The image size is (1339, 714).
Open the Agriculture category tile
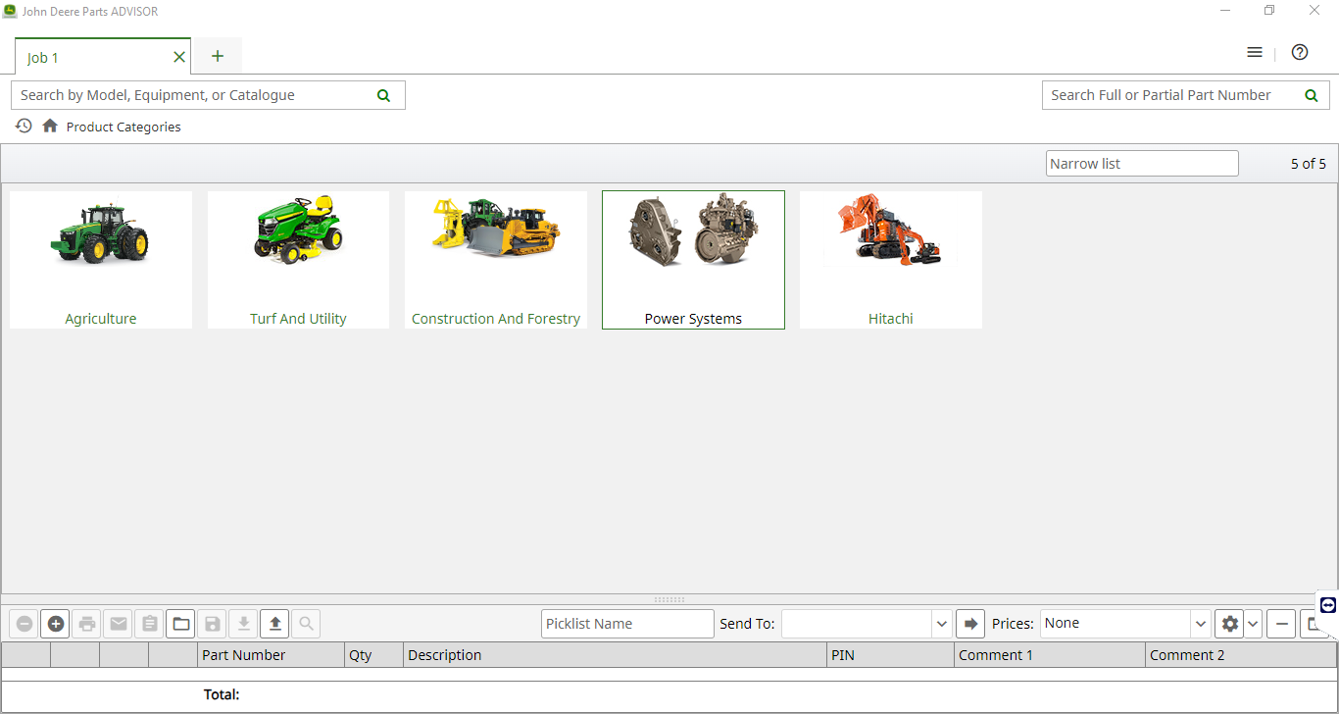(x=101, y=260)
